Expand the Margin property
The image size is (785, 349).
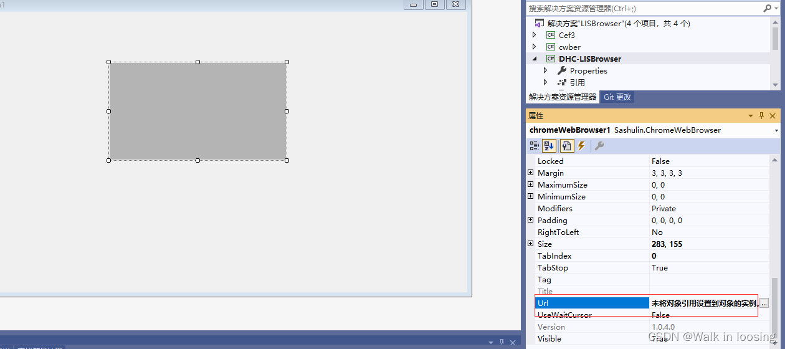[531, 173]
